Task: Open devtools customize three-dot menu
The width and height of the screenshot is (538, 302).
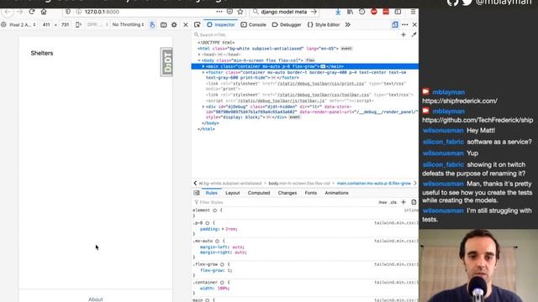Action: click(405, 24)
